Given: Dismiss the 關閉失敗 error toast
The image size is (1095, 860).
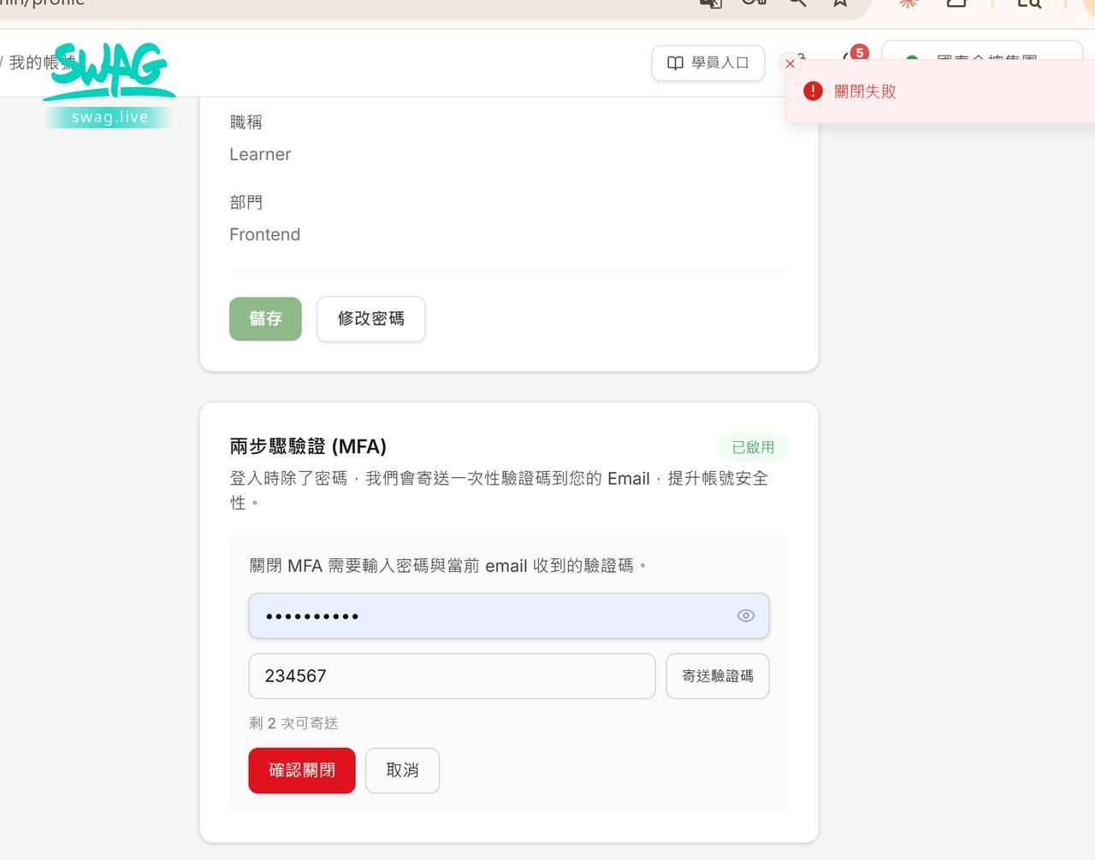Looking at the screenshot, I should (x=790, y=64).
